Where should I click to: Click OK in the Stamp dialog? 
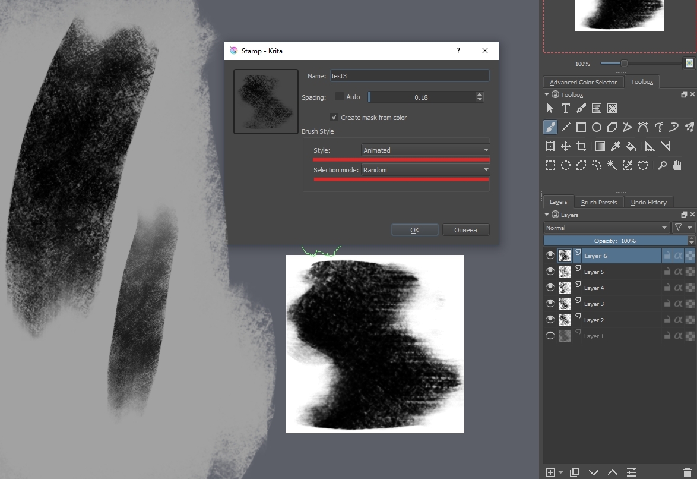[x=414, y=230]
